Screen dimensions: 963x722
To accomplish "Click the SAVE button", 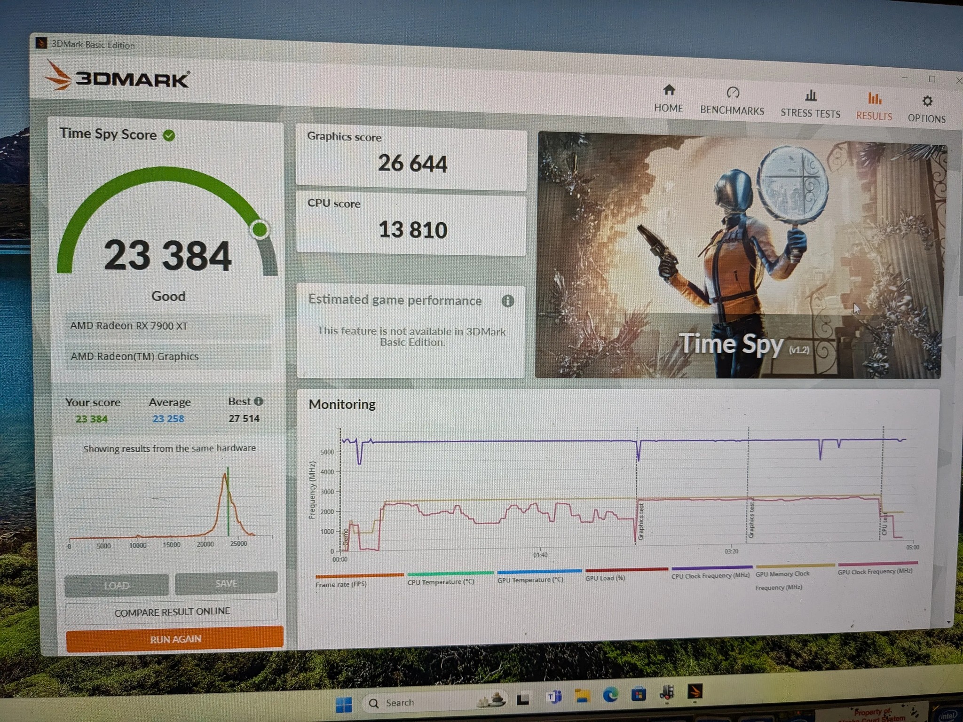I will coord(226,583).
